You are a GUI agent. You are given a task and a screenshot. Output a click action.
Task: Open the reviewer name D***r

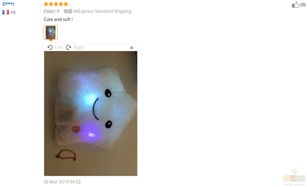pos(8,4)
